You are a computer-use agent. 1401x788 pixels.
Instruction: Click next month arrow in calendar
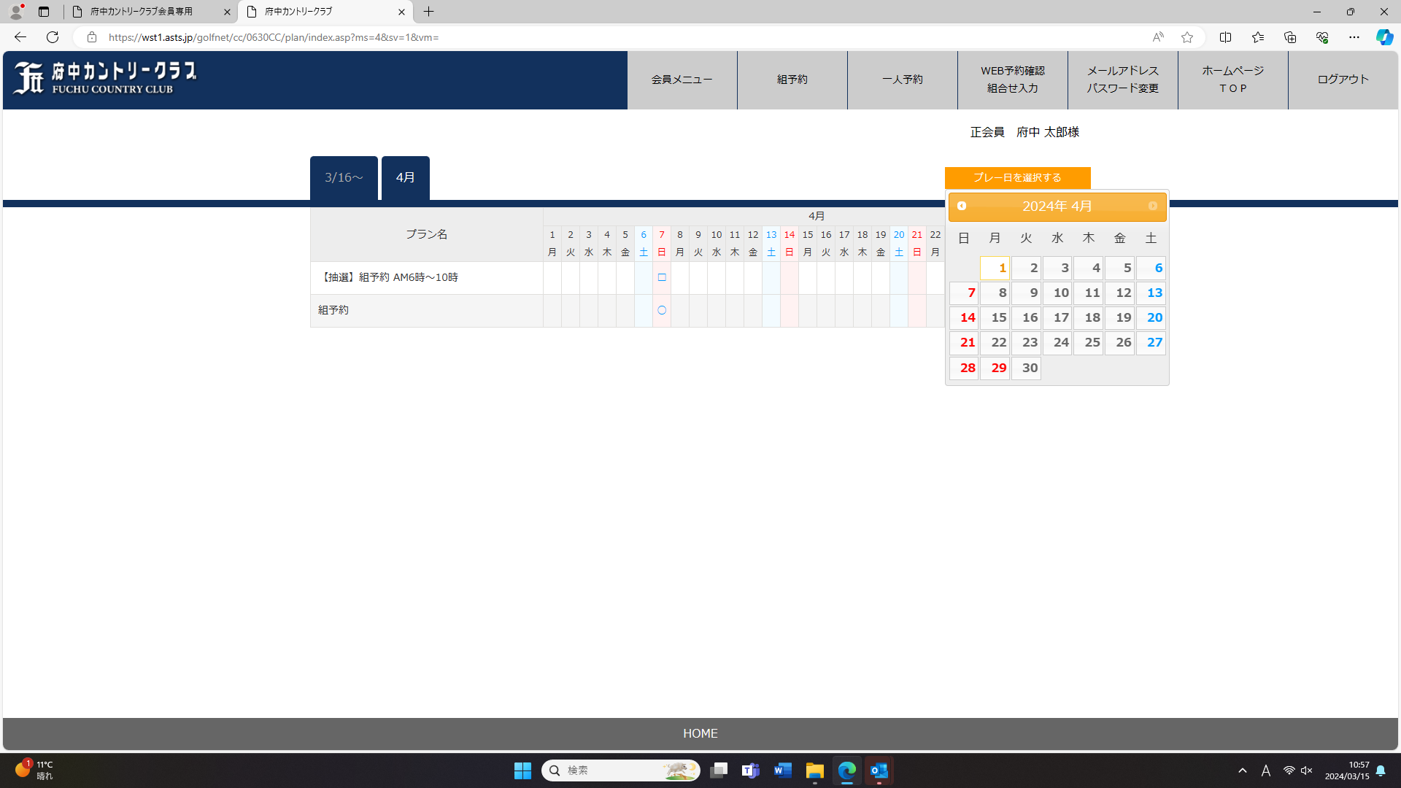click(x=1153, y=206)
